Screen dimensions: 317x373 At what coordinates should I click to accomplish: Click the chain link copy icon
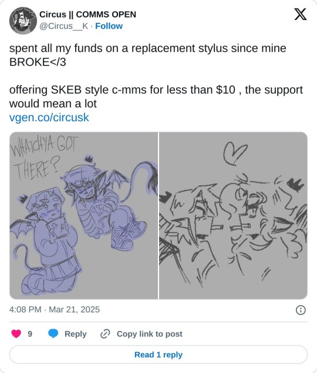click(x=105, y=334)
